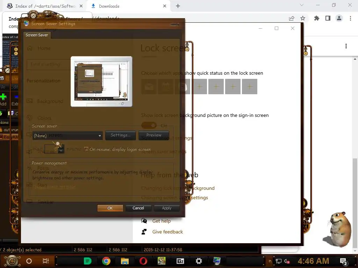Close the Index of /~dartz tab
This screenshot has width=358, height=268.
(81, 6)
